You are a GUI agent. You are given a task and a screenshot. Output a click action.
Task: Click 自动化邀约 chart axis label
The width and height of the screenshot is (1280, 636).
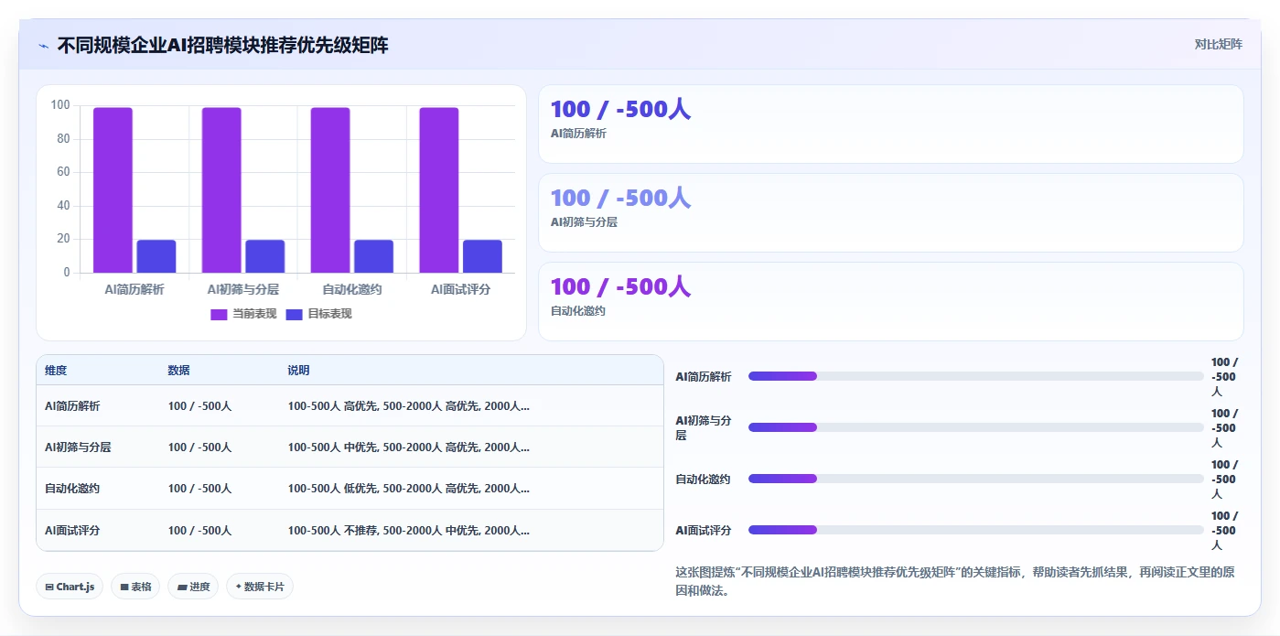(x=352, y=289)
